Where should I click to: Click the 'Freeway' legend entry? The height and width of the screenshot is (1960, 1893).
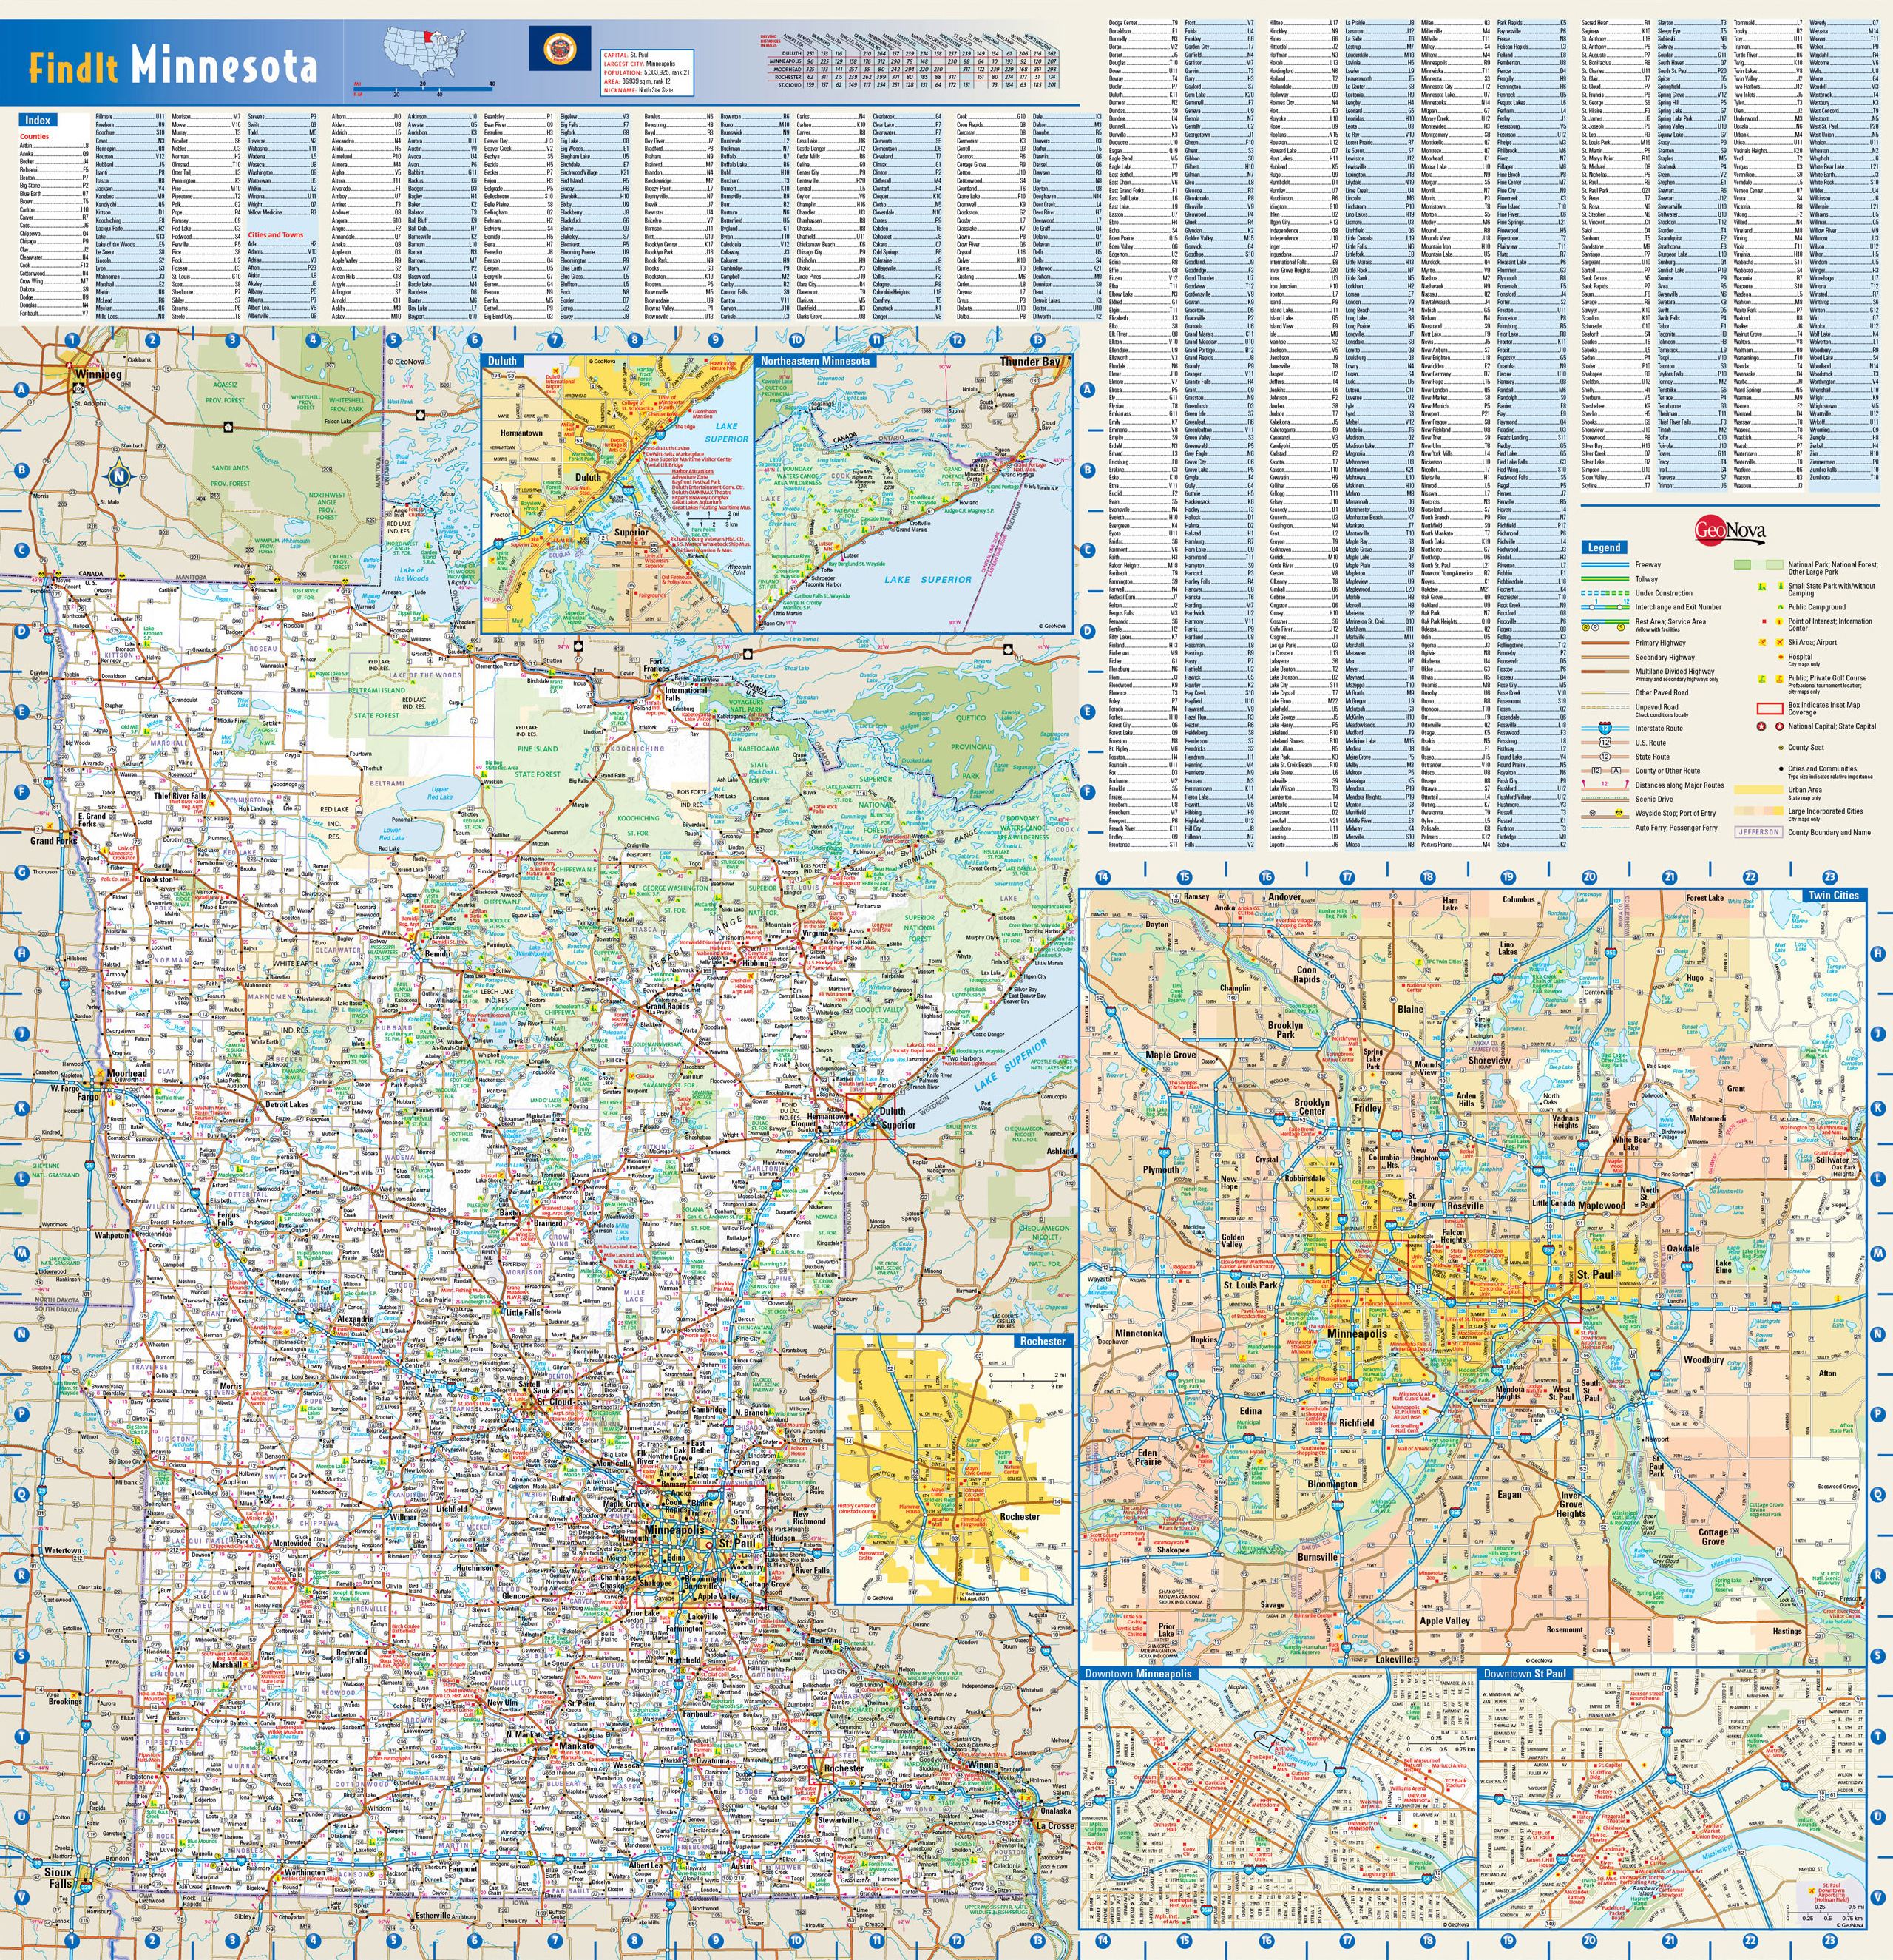tap(1649, 565)
